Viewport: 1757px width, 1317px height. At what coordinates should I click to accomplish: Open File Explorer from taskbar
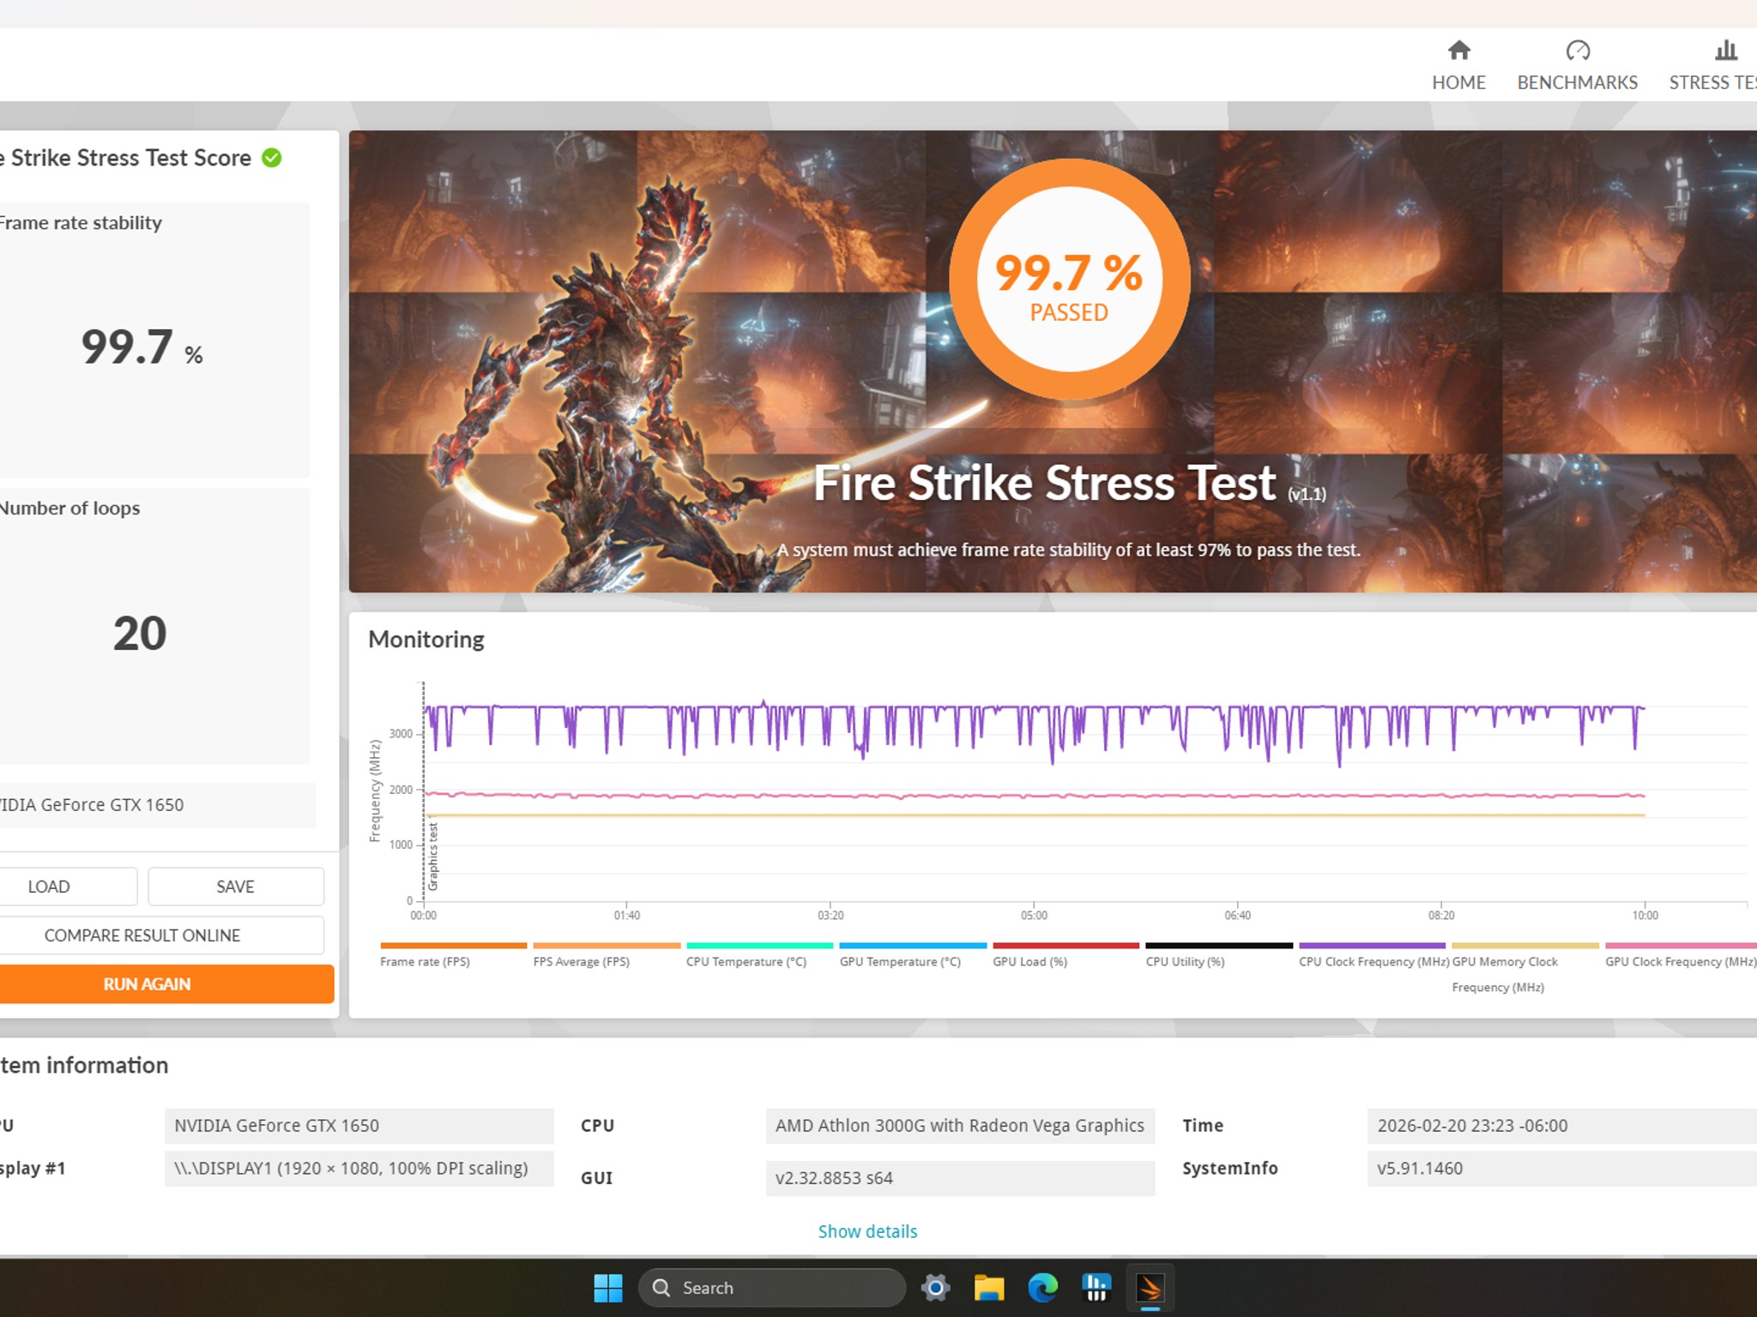pos(989,1288)
